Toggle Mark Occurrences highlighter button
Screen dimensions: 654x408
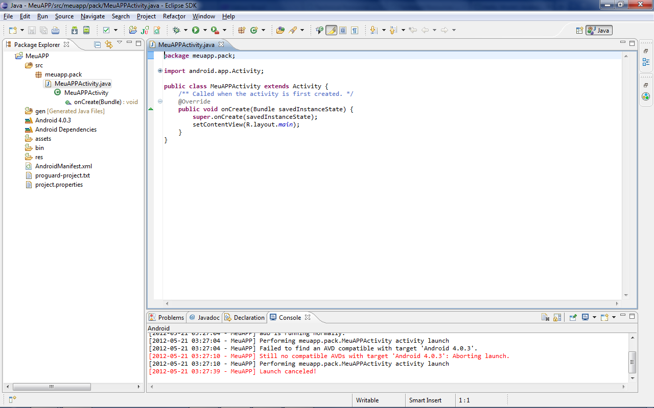coord(331,30)
